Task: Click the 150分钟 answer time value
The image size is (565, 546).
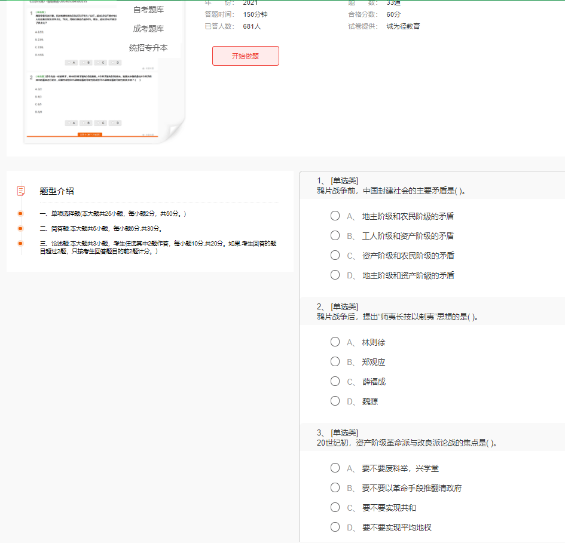Action: (255, 14)
